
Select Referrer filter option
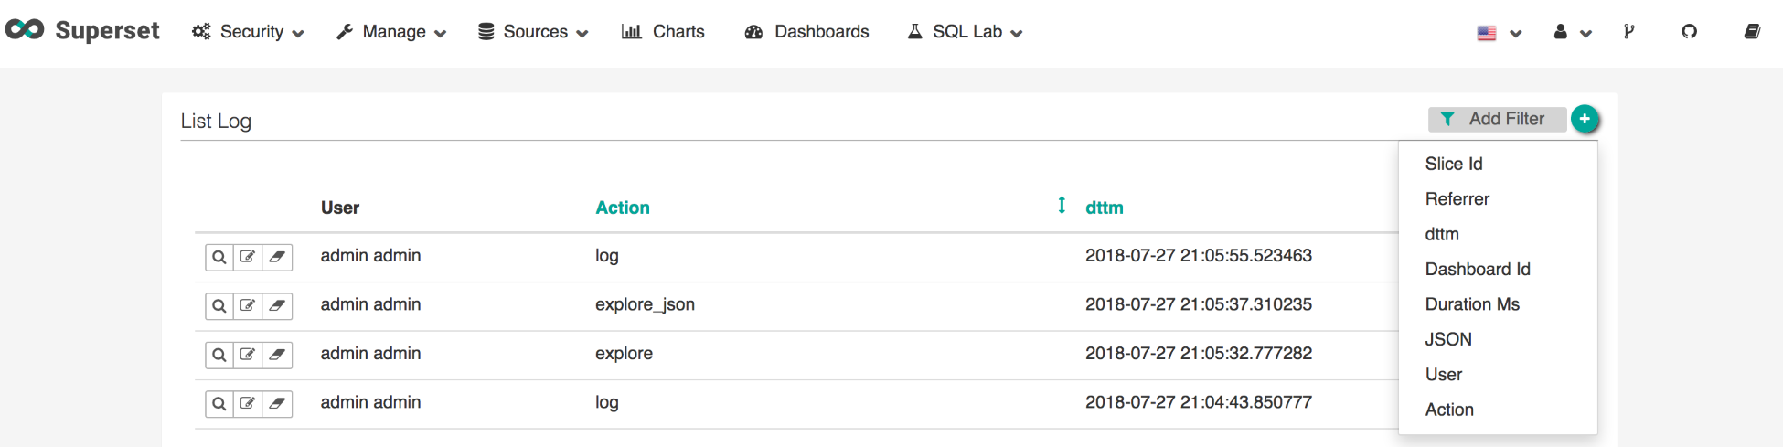coord(1457,199)
